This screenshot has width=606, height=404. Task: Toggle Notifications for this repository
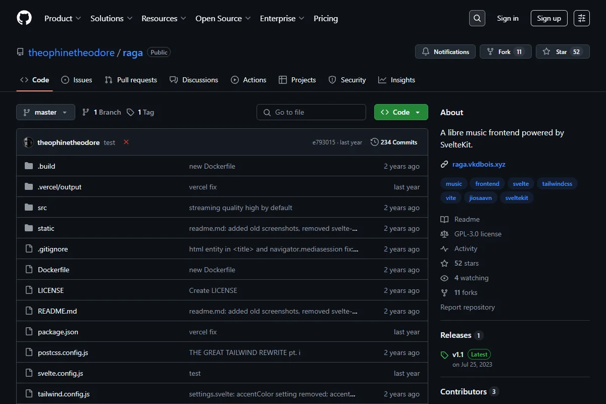point(445,52)
